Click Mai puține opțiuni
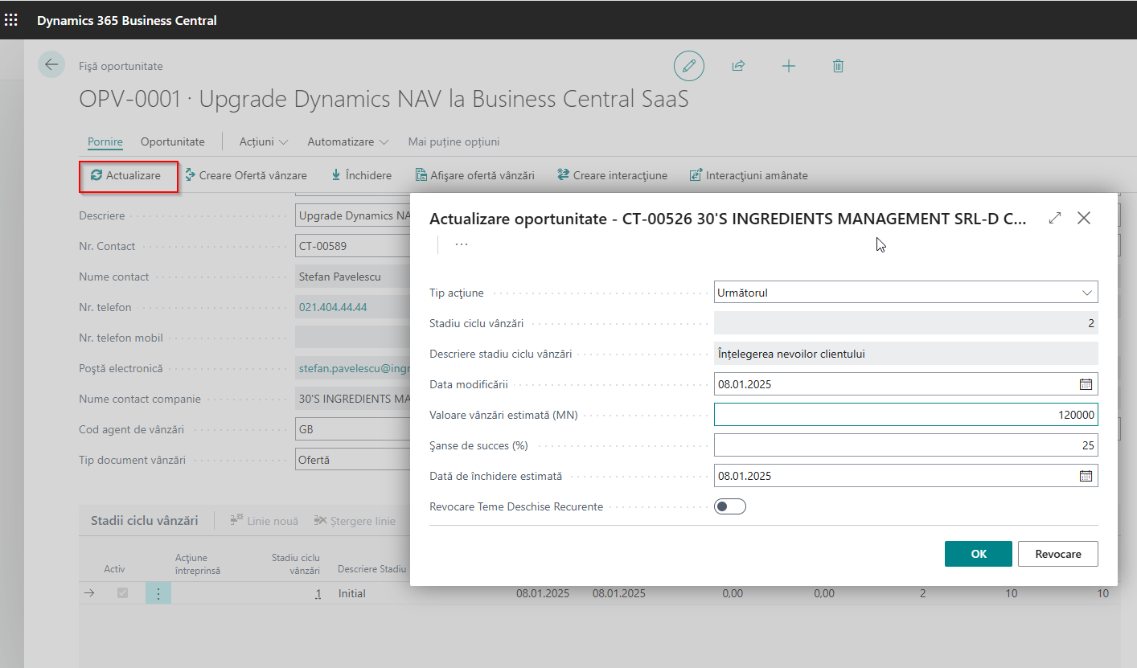Image resolution: width=1137 pixels, height=668 pixels. click(454, 141)
